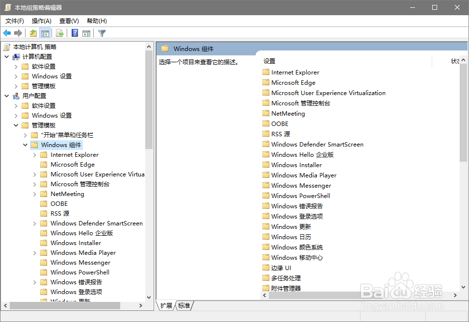Image resolution: width=469 pixels, height=322 pixels.
Task: Select Windows 设置 under 用户配置
Action: [x=52, y=115]
